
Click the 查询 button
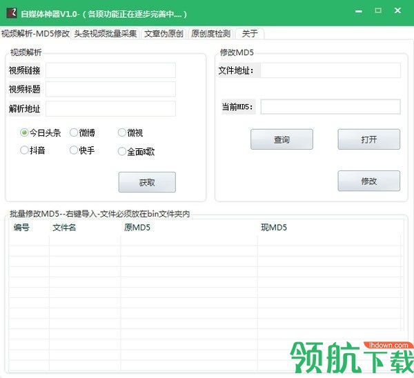click(x=282, y=139)
